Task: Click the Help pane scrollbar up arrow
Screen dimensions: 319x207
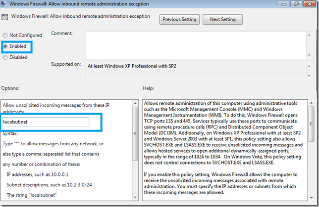Action: pos(311,103)
